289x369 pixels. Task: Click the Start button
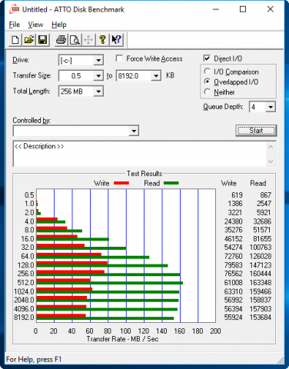click(256, 131)
